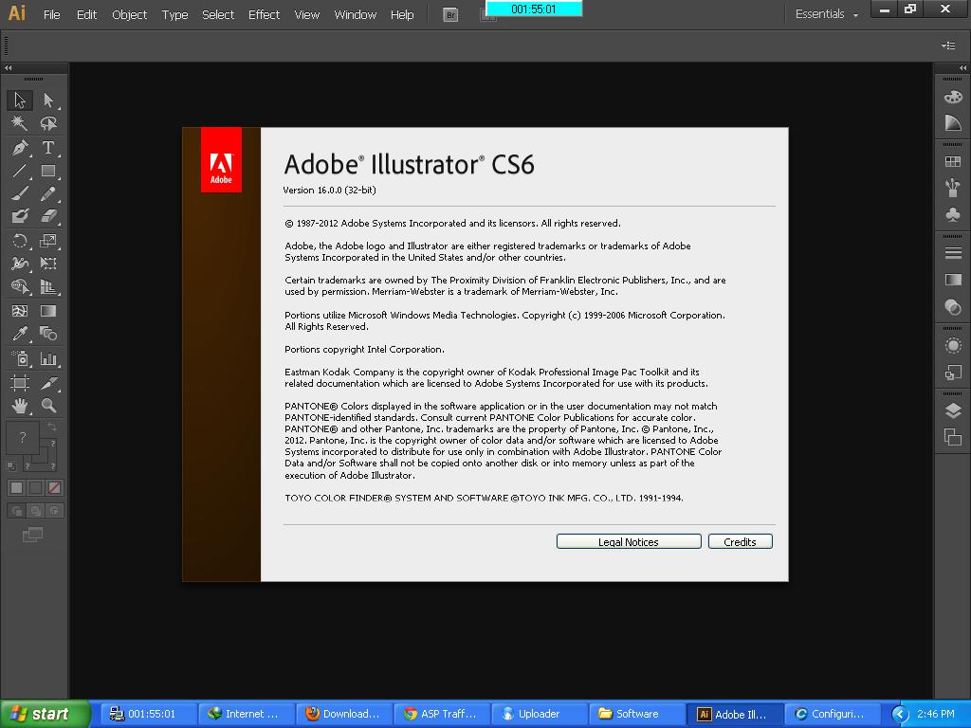This screenshot has width=971, height=728.
Task: Select the Lasso tool
Action: click(x=48, y=124)
